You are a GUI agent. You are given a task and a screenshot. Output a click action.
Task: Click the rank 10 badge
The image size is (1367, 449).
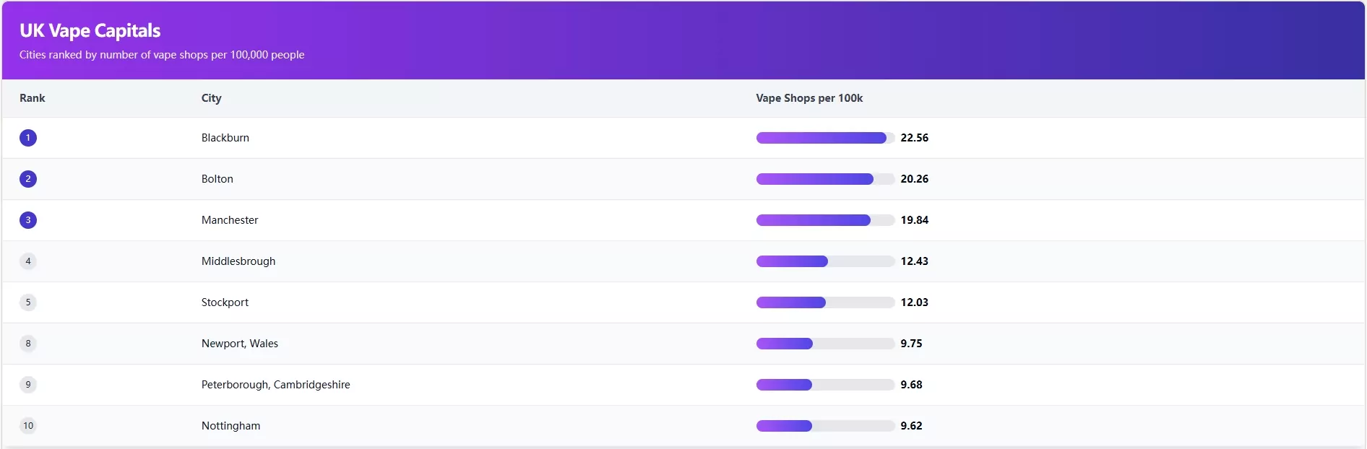(28, 426)
